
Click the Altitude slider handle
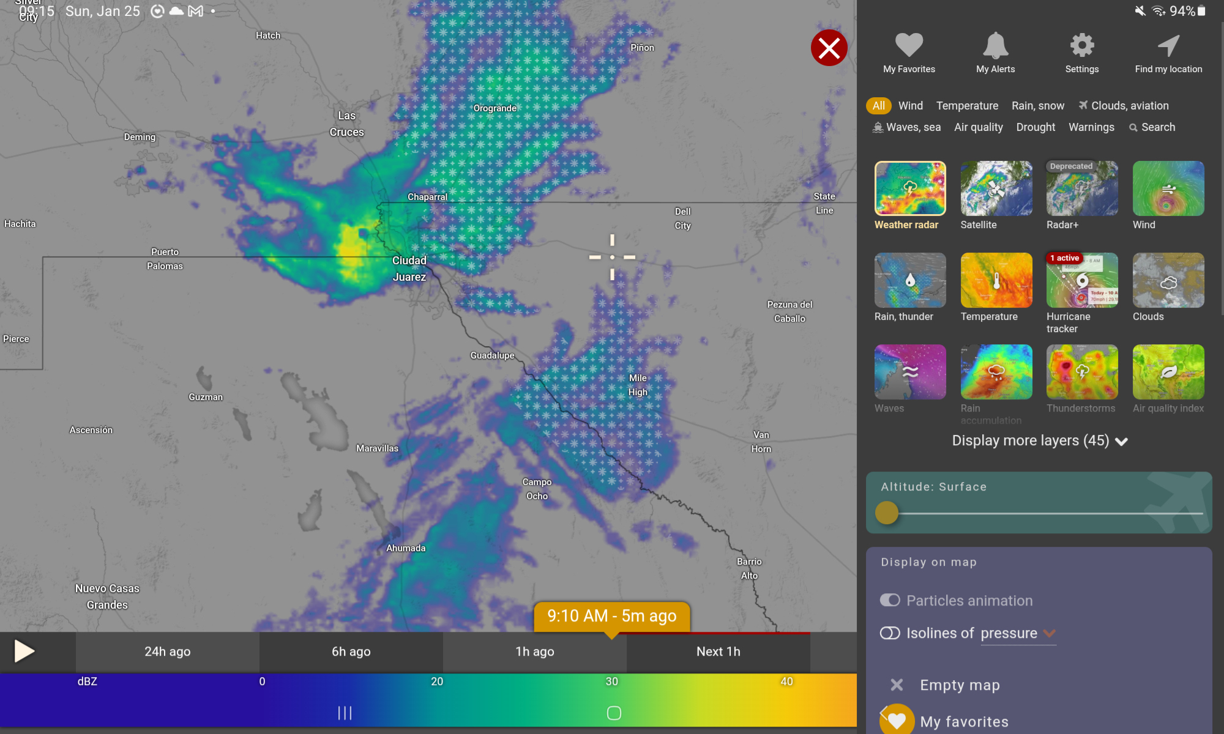tap(886, 513)
